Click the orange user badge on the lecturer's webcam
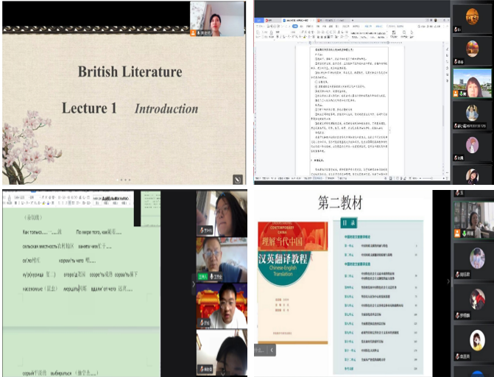This screenshot has width=494, height=377. [194, 33]
